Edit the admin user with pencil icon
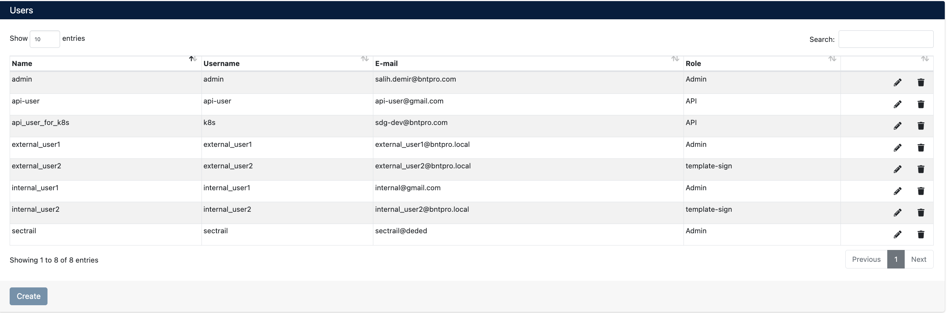The image size is (947, 313). [897, 82]
